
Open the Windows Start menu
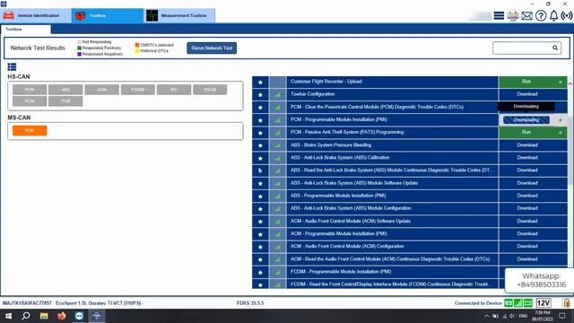point(8,316)
